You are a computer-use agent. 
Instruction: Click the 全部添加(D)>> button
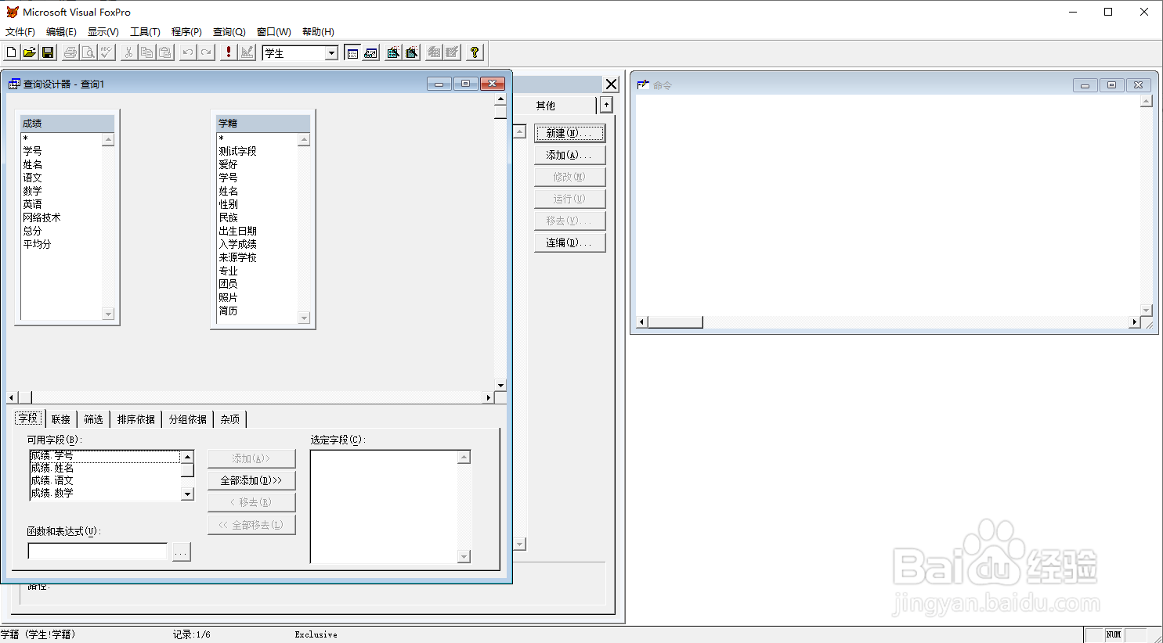click(251, 480)
